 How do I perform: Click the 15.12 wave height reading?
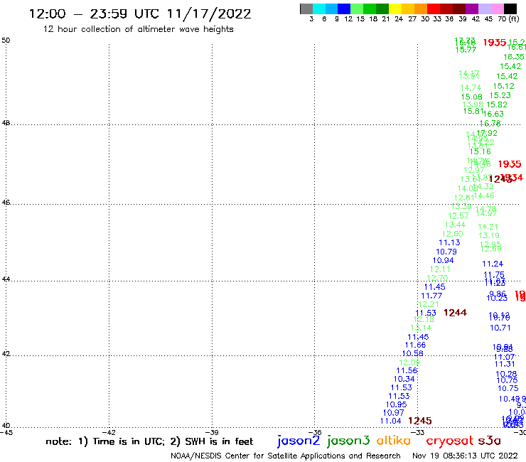(x=503, y=86)
